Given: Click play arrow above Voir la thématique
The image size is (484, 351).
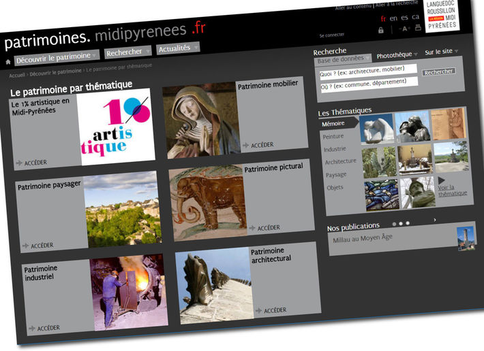Looking at the screenshot, I should point(441,180).
